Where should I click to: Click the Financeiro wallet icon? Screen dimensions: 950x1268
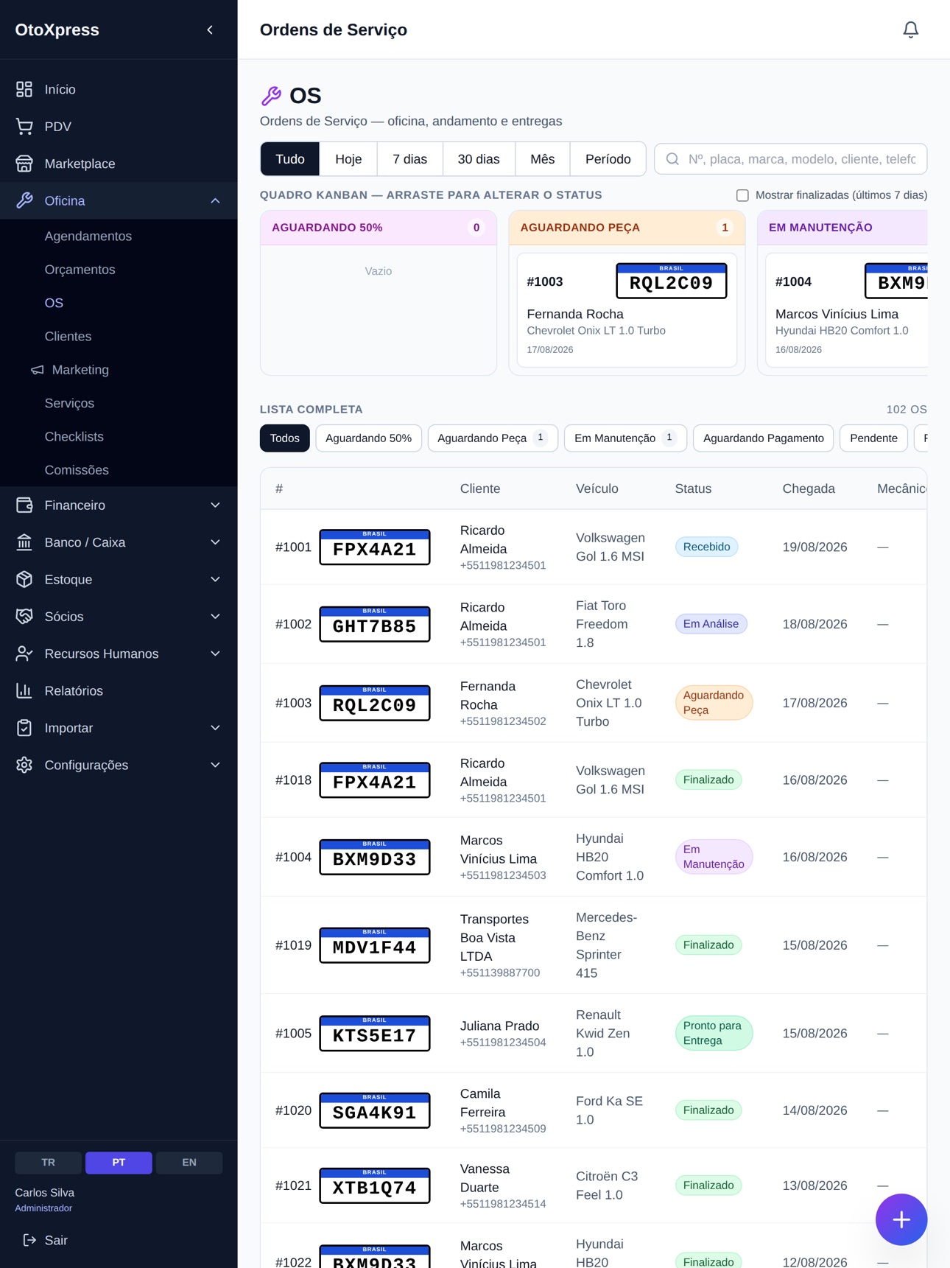24,505
